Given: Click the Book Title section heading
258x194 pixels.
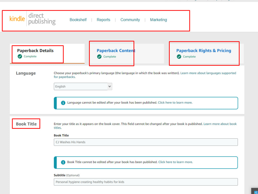Looking at the screenshot, I should (x=26, y=124).
